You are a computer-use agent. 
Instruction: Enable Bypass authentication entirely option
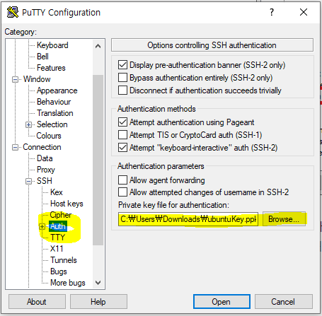(x=122, y=78)
